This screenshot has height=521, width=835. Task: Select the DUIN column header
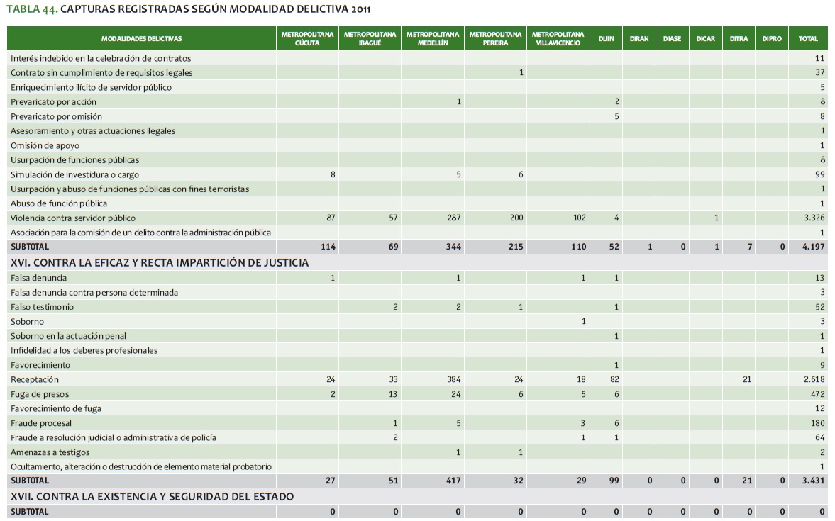606,39
